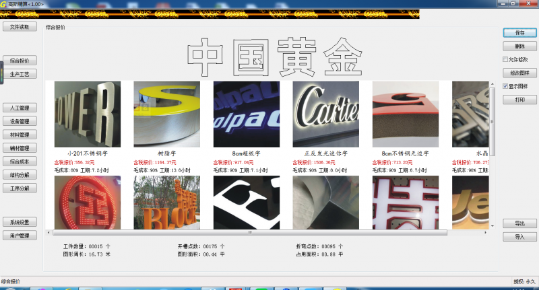539x290 pixels.
Task: Click the 含税报价:713.20元 price text
Action: (x=393, y=162)
